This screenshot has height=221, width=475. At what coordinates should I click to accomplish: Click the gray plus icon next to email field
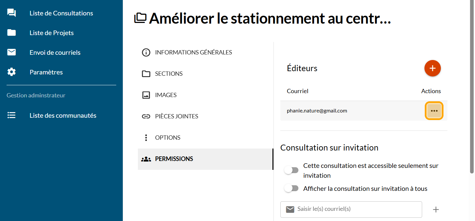click(x=436, y=210)
